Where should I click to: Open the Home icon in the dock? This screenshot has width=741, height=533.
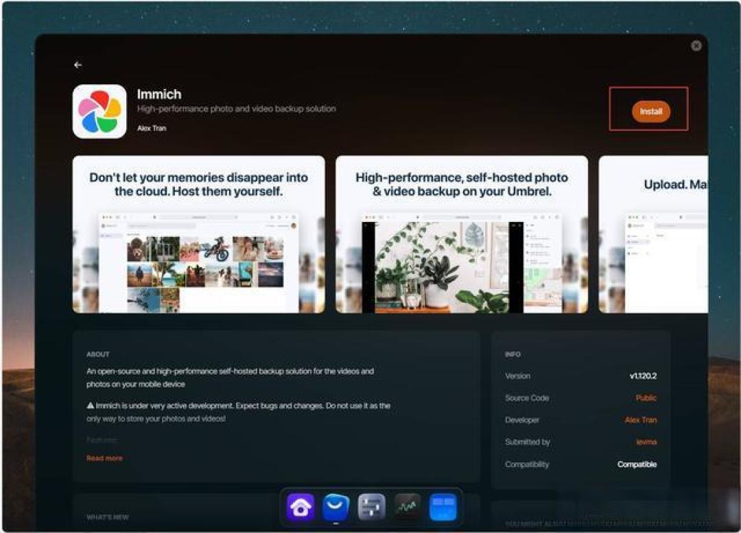pos(301,507)
